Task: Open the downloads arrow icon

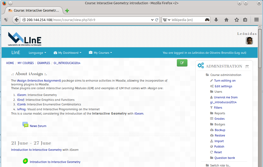Action: click(216, 20)
